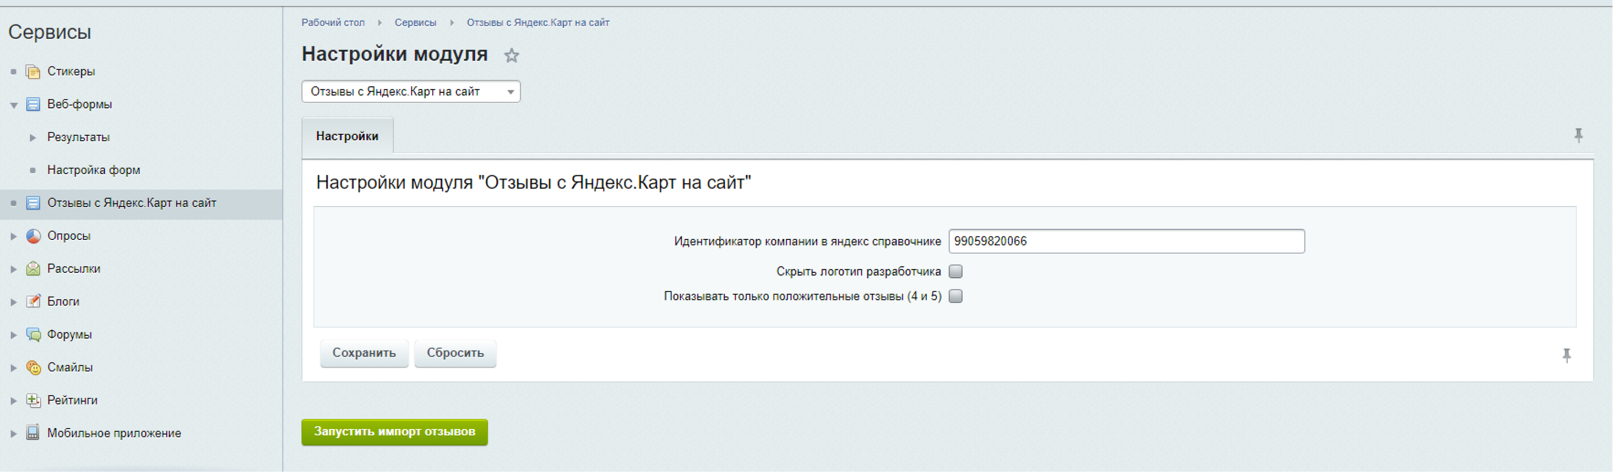Click the company identifier input field

[x=1125, y=241]
